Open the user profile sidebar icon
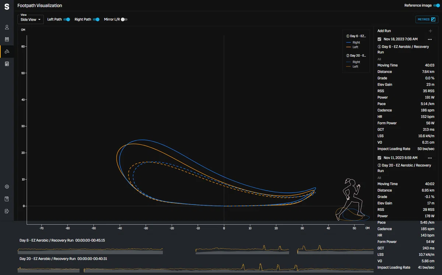 (x=7, y=27)
